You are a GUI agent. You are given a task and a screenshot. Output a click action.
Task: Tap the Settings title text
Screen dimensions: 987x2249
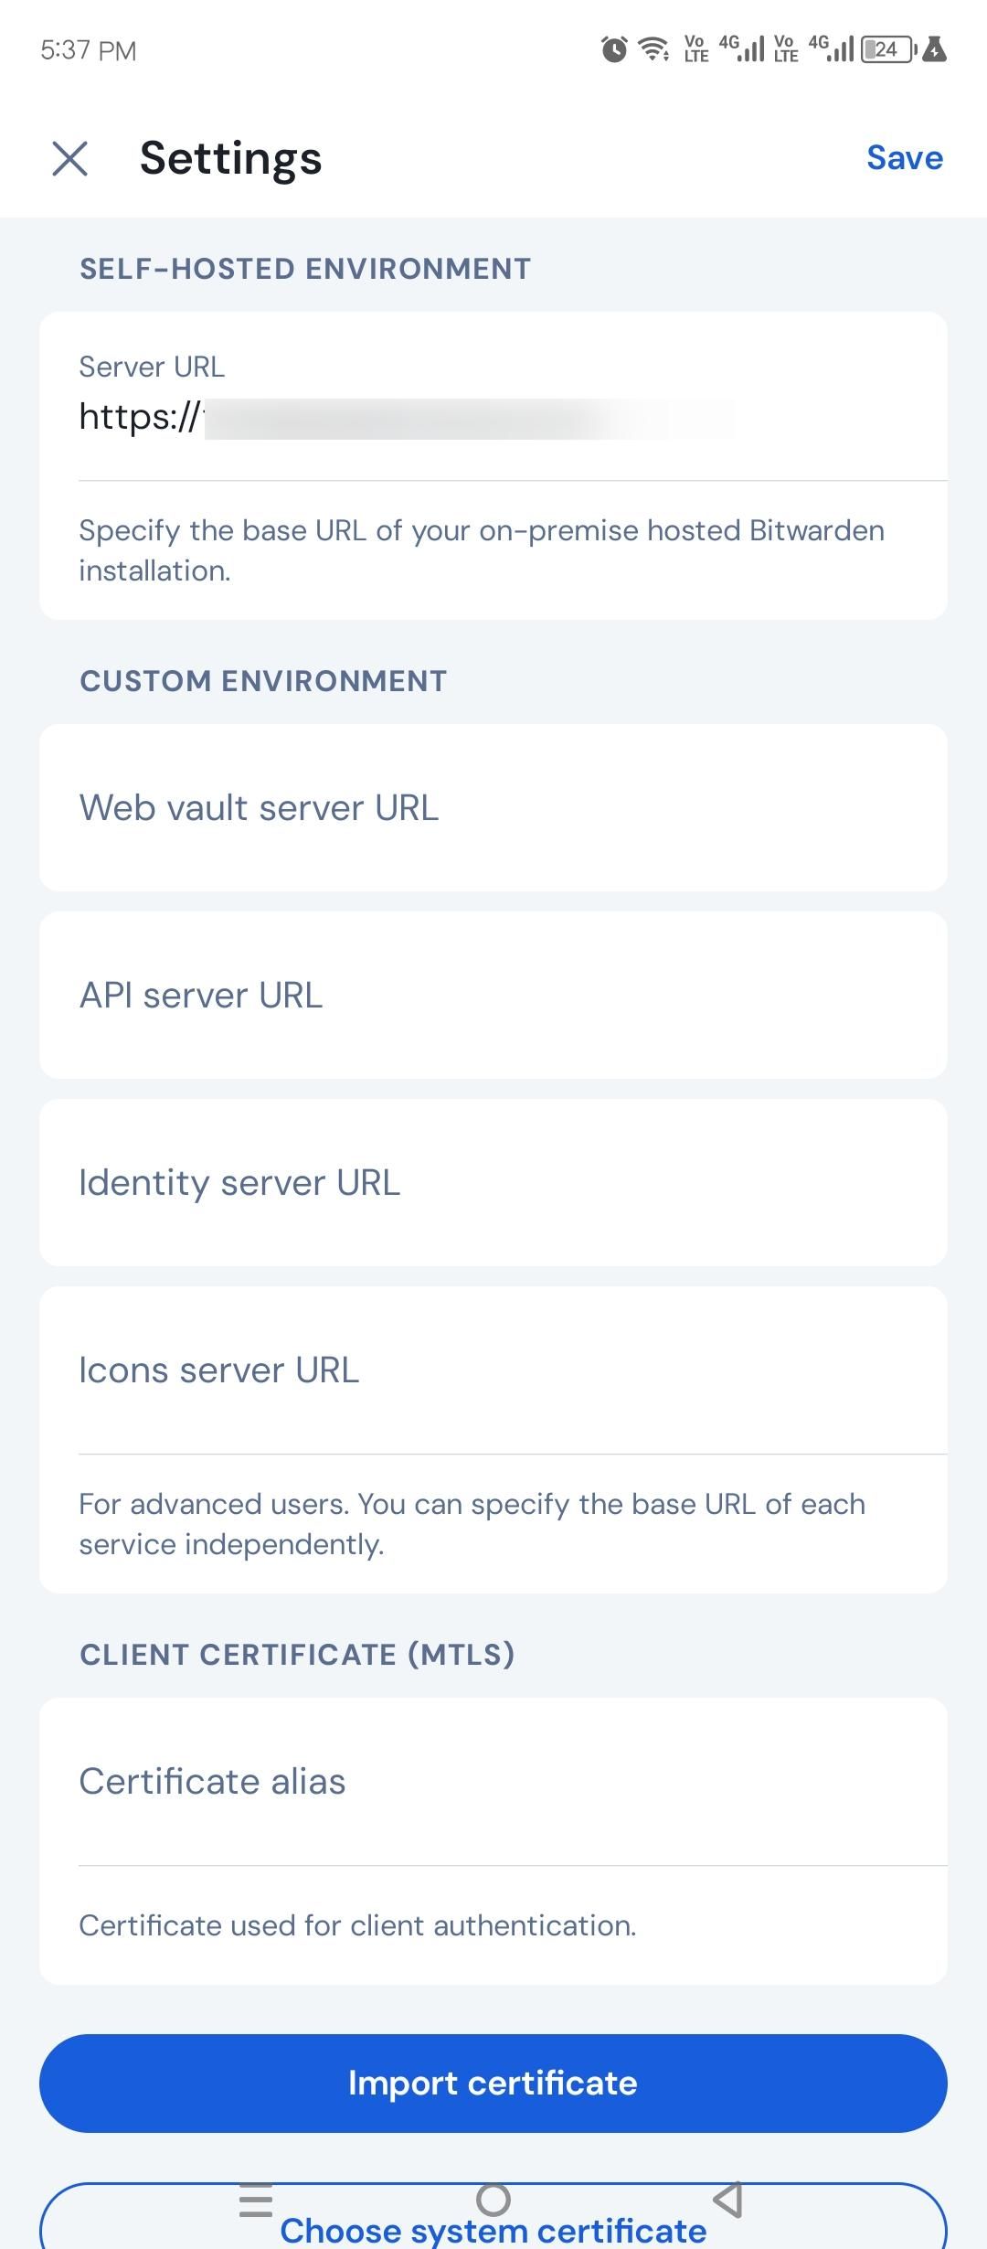(x=230, y=158)
